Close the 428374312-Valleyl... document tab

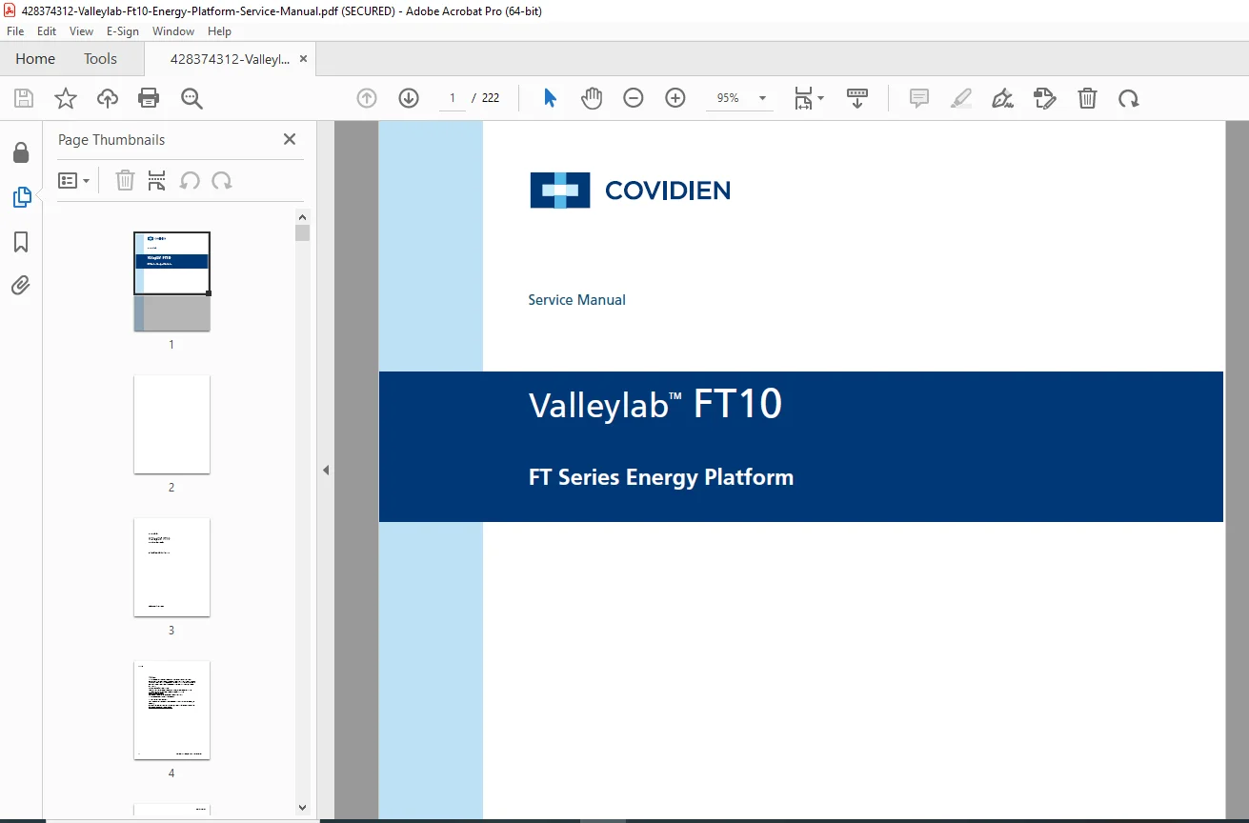coord(303,59)
